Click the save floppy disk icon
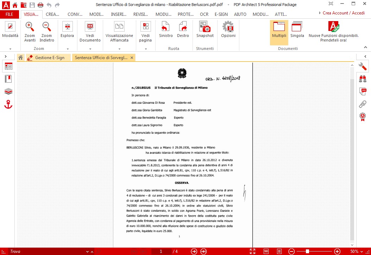 click(32, 5)
